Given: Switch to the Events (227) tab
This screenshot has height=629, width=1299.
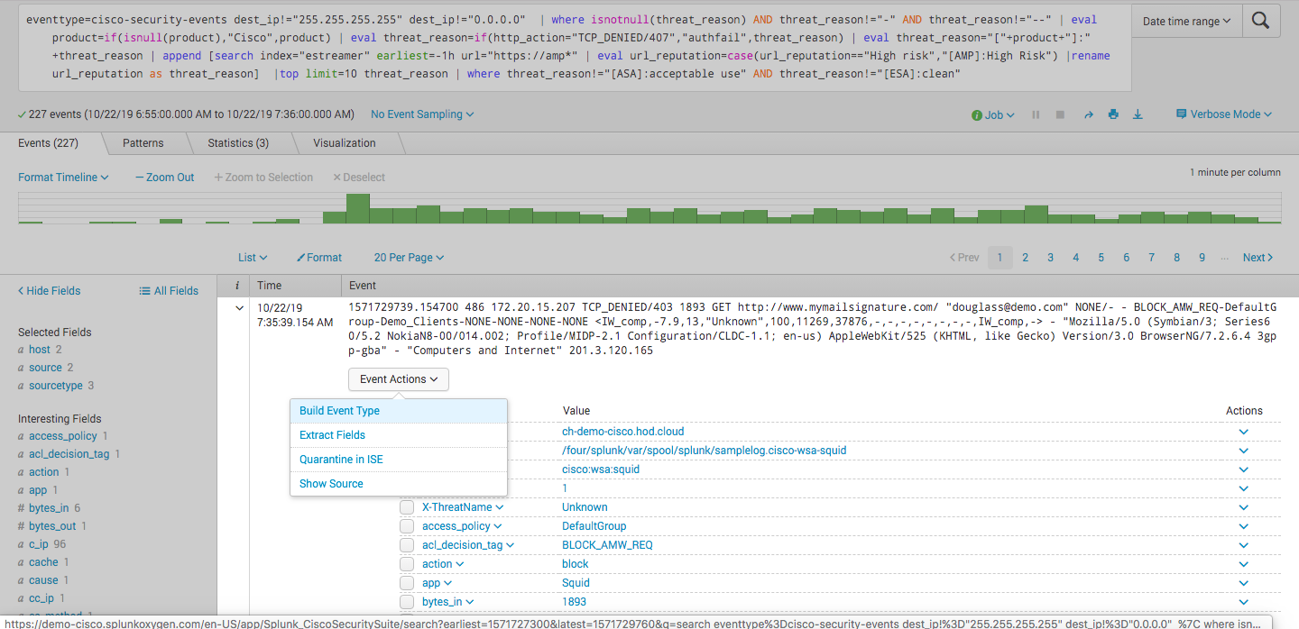Looking at the screenshot, I should pyautogui.click(x=48, y=143).
